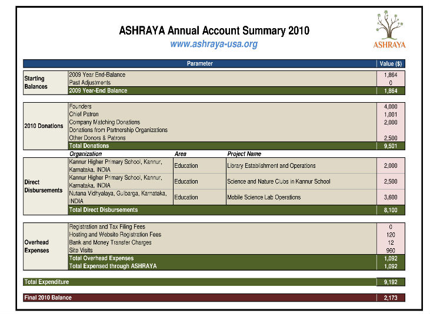Select Bank charges value 12
This screenshot has width=430, height=314.
click(x=391, y=242)
